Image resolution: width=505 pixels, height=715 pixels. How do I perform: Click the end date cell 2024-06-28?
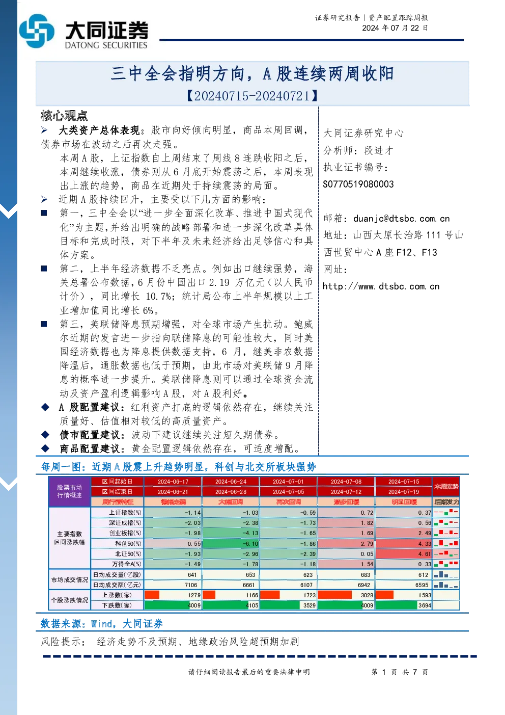pos(230,492)
